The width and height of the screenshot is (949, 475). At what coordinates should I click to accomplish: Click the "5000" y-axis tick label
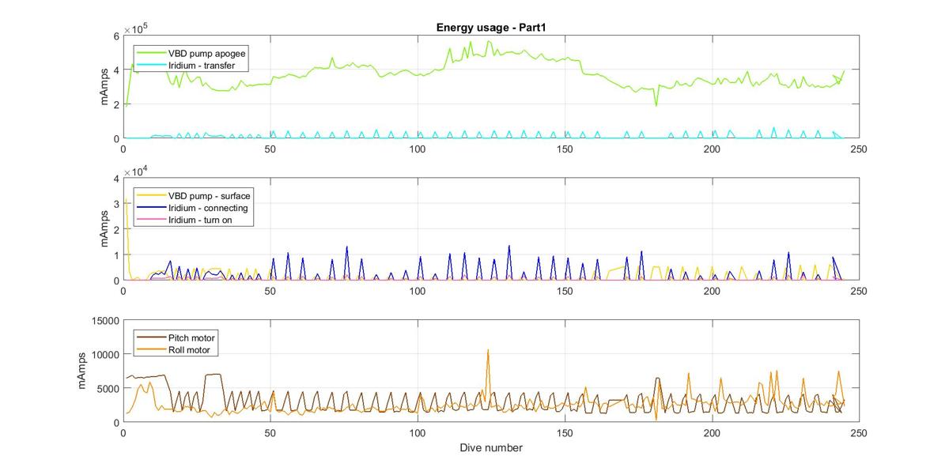coord(107,389)
